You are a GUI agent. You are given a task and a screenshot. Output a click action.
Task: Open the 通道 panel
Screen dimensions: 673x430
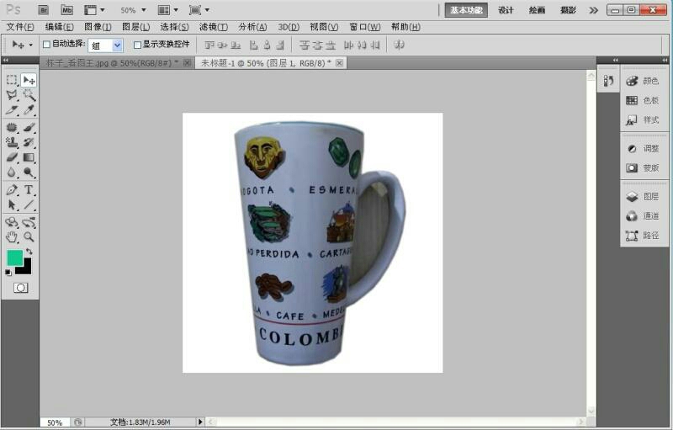click(x=643, y=216)
